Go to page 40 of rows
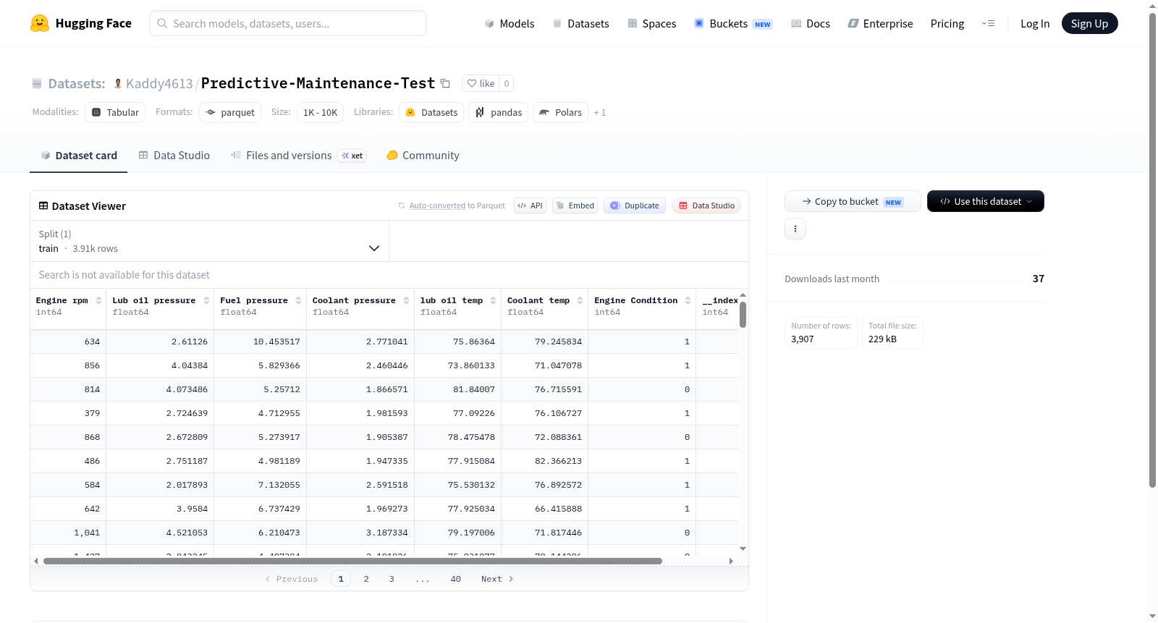Viewport: 1158px width, 623px height. [x=455, y=579]
